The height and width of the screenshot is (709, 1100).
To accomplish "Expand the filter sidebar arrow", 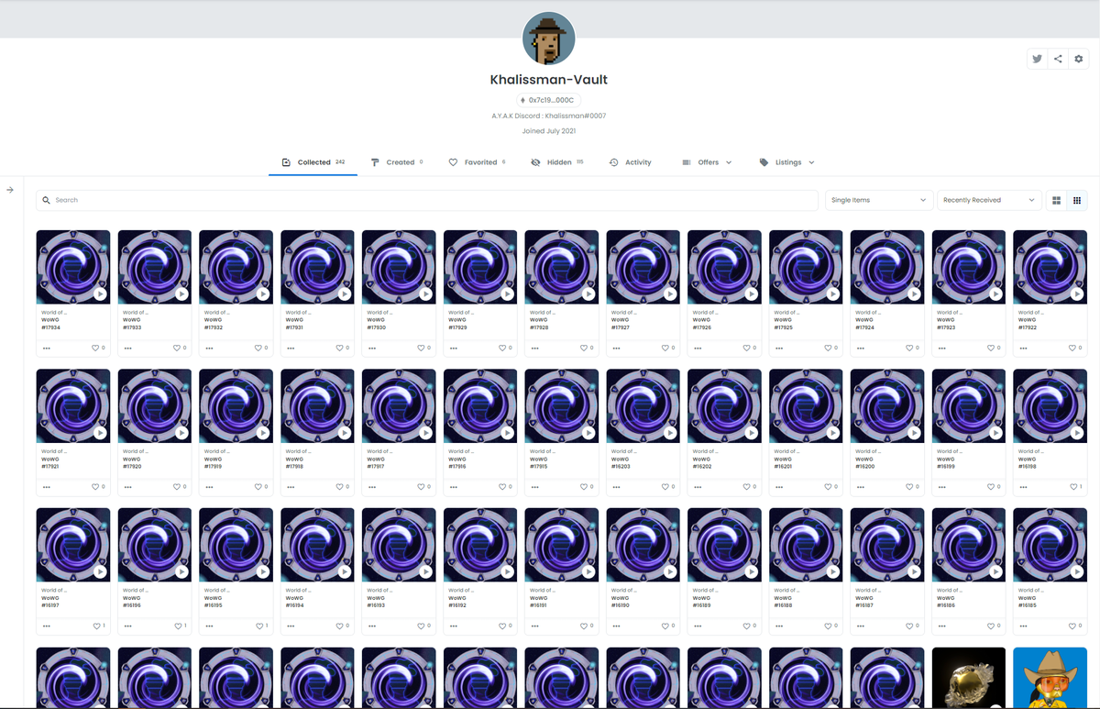I will (10, 190).
